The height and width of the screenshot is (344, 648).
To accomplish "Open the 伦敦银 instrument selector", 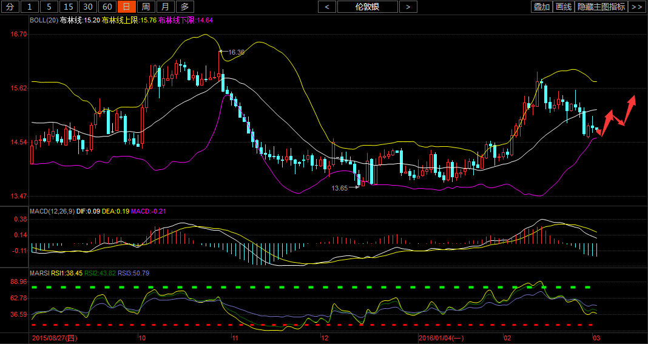I will click(x=368, y=7).
